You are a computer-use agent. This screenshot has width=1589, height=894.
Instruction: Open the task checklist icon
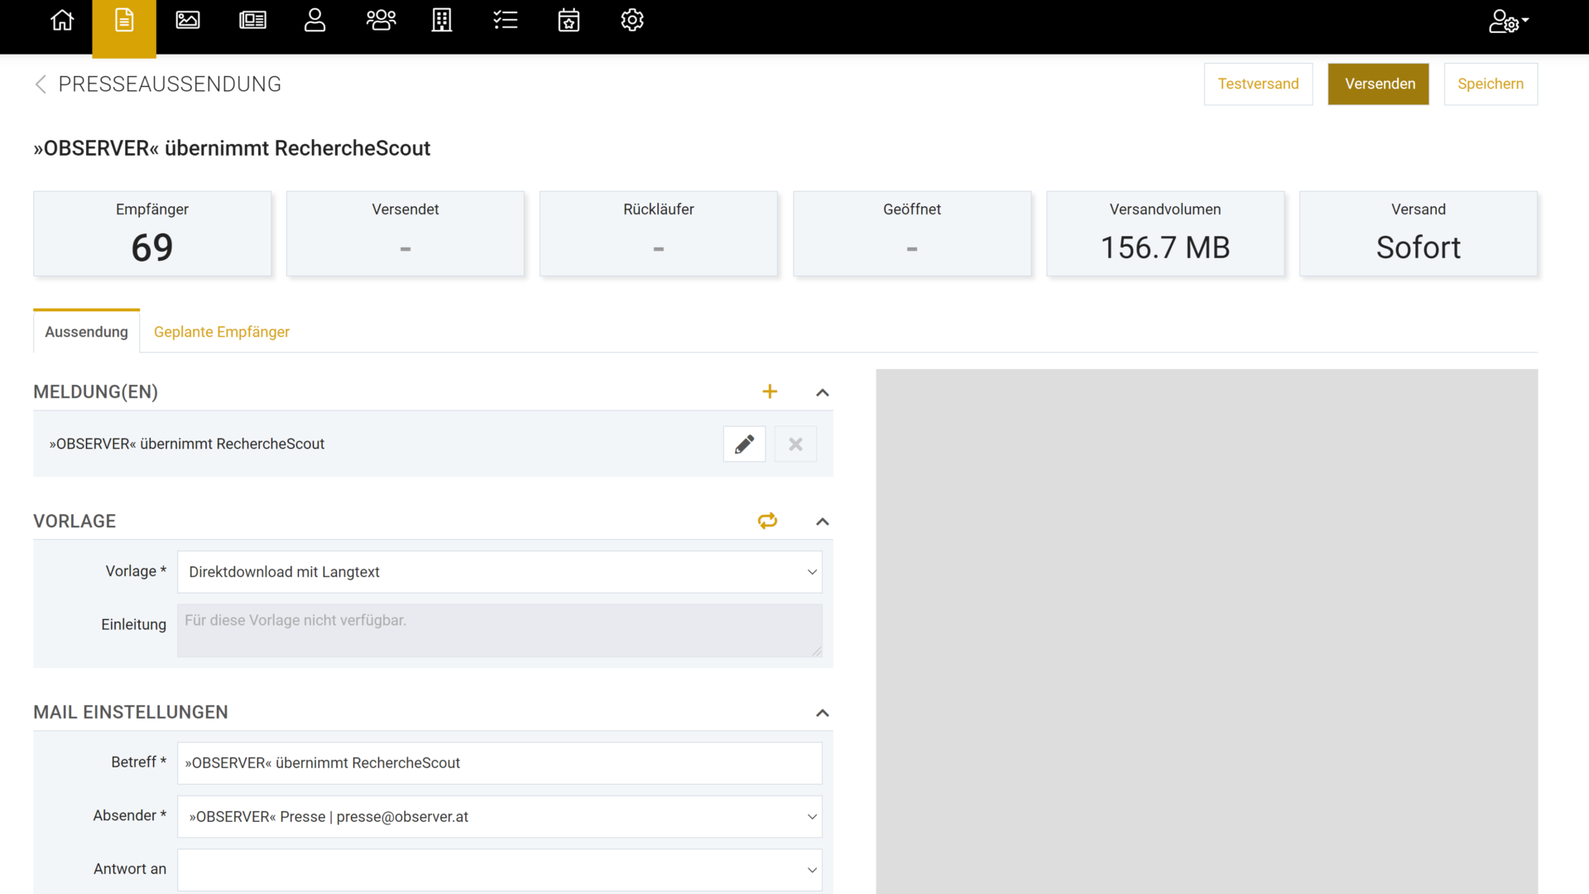point(505,20)
